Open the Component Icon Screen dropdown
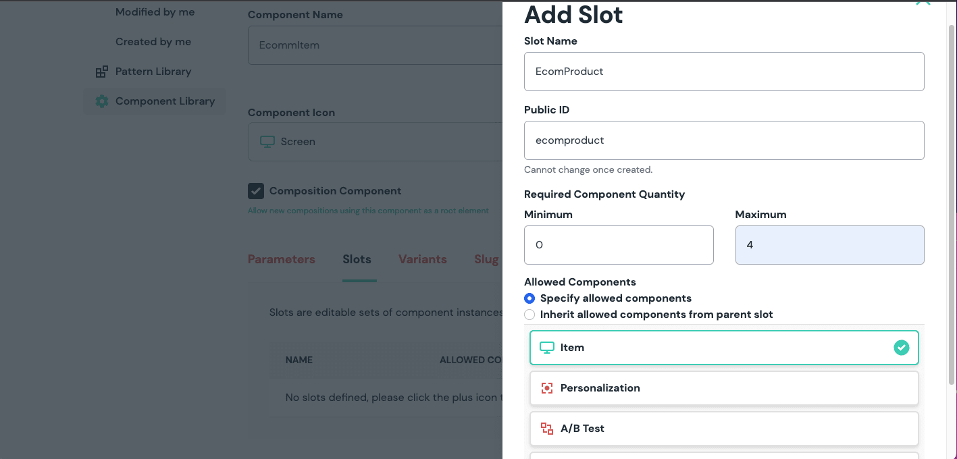This screenshot has height=459, width=957. [376, 142]
